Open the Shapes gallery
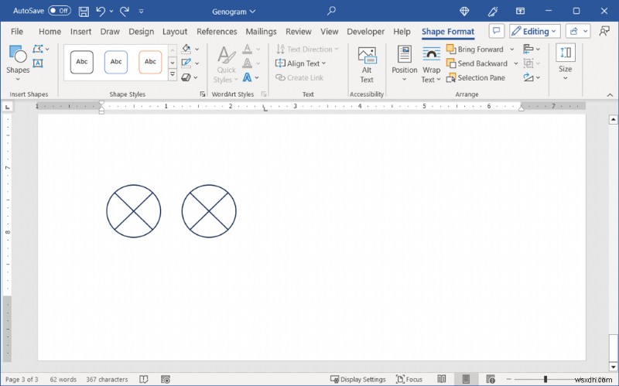 click(18, 63)
